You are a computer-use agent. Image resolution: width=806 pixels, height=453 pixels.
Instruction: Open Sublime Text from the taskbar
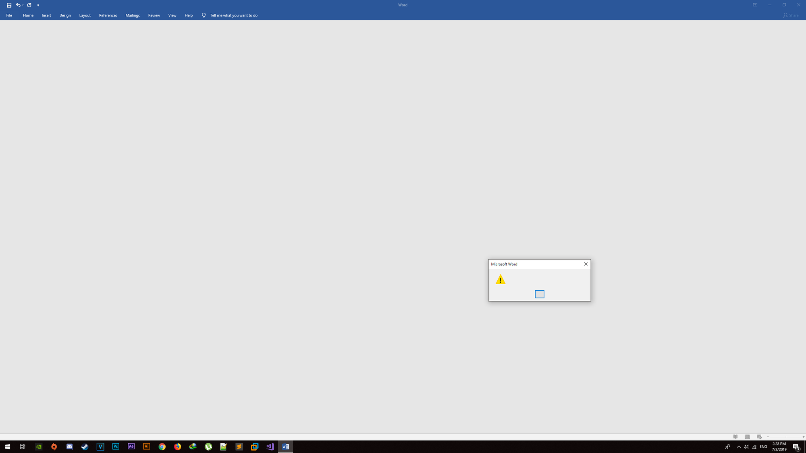pos(239,447)
